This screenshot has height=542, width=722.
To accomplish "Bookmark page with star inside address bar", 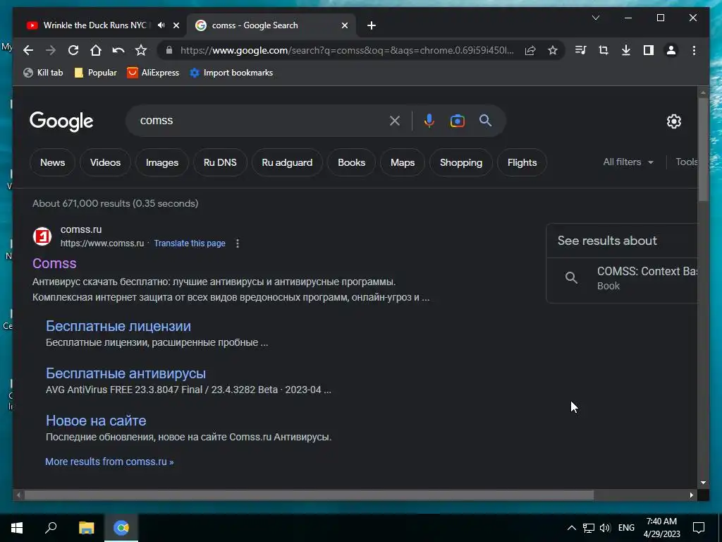I will click(553, 50).
